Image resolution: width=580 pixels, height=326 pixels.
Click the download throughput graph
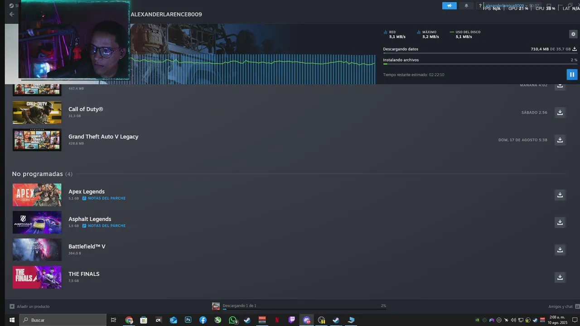[253, 69]
